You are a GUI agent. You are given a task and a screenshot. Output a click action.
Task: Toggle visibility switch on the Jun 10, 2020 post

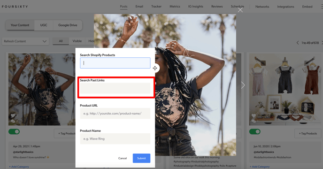click(255, 131)
